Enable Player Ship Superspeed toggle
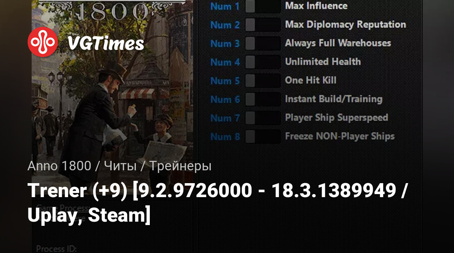The image size is (454, 253). coord(263,118)
